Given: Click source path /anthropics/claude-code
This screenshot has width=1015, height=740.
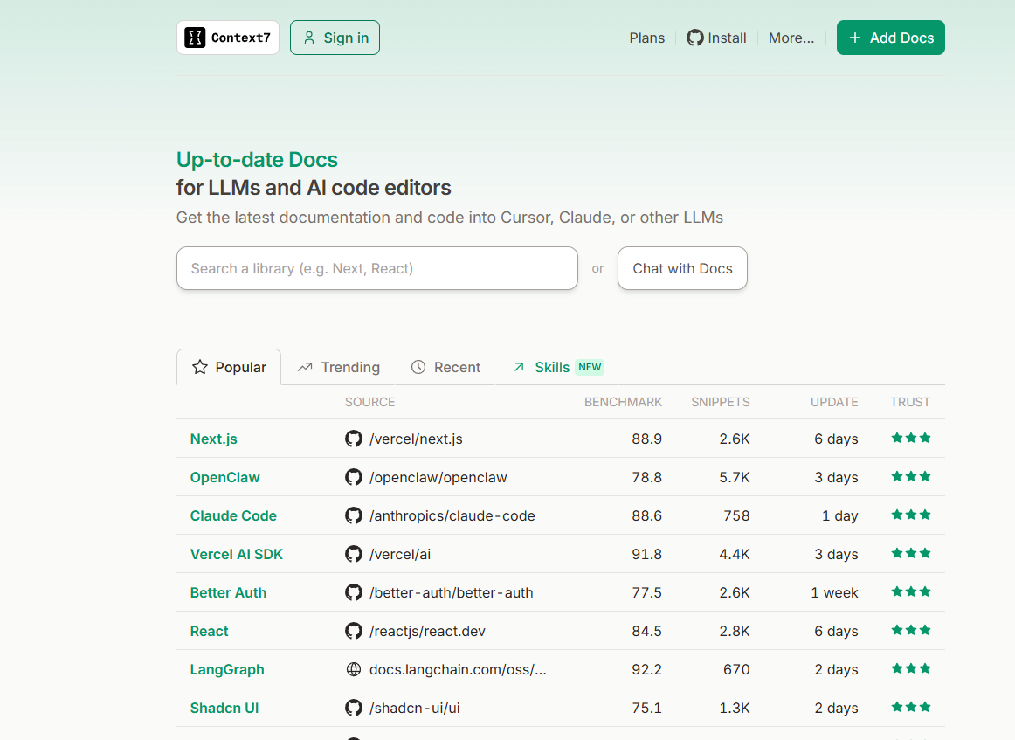Looking at the screenshot, I should (x=452, y=515).
